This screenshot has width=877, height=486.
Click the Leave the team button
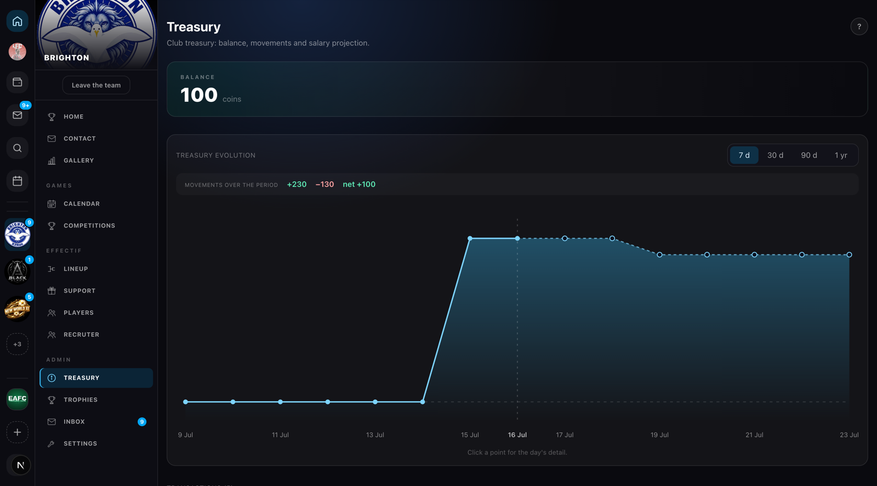click(x=96, y=85)
